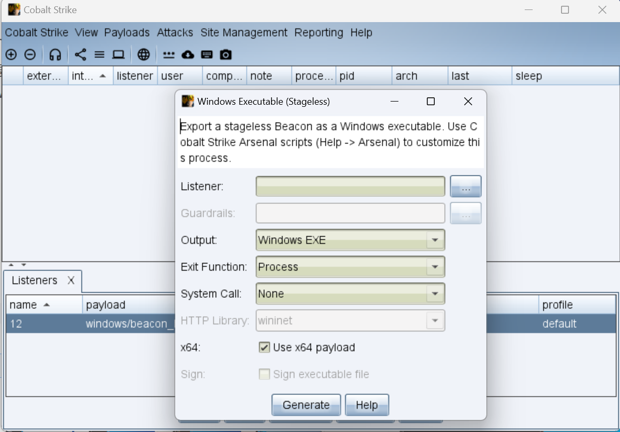Screen dimensions: 620x432
Task: Close the Windows Executable (Stageless) dialog
Action: [x=468, y=102]
